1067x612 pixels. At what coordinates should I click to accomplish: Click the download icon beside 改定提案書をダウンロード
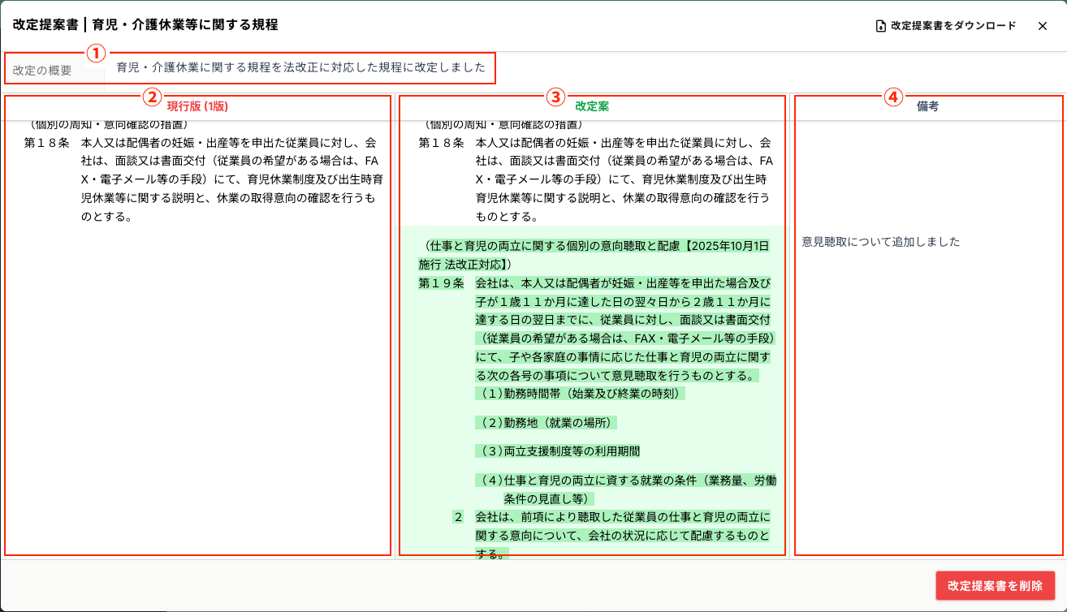click(x=881, y=26)
